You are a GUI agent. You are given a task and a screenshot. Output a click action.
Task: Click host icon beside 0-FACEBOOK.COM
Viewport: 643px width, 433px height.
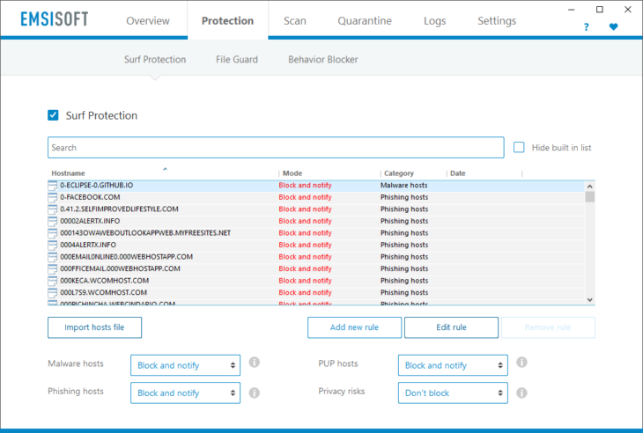[x=53, y=197]
